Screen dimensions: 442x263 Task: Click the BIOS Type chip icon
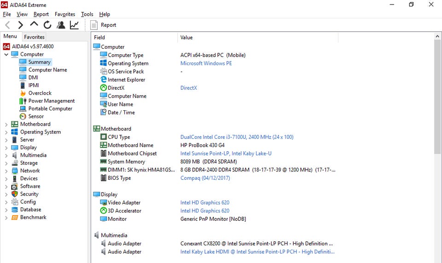104,178
